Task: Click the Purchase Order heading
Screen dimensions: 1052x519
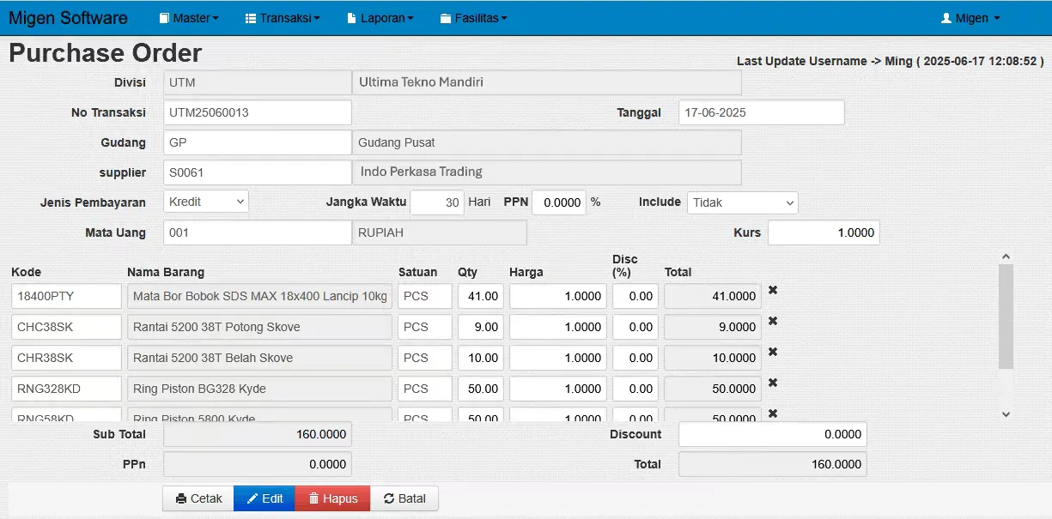Action: click(x=106, y=53)
